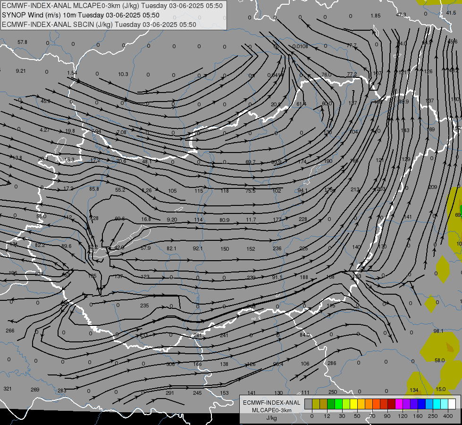462x425 pixels.
Task: Click the map value 94.1
Action: (302, 190)
